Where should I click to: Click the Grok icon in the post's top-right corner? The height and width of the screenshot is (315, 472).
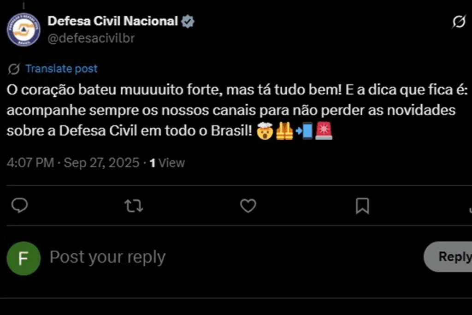coord(459,22)
